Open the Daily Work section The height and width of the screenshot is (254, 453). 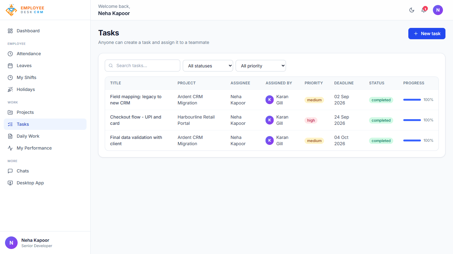45,136
